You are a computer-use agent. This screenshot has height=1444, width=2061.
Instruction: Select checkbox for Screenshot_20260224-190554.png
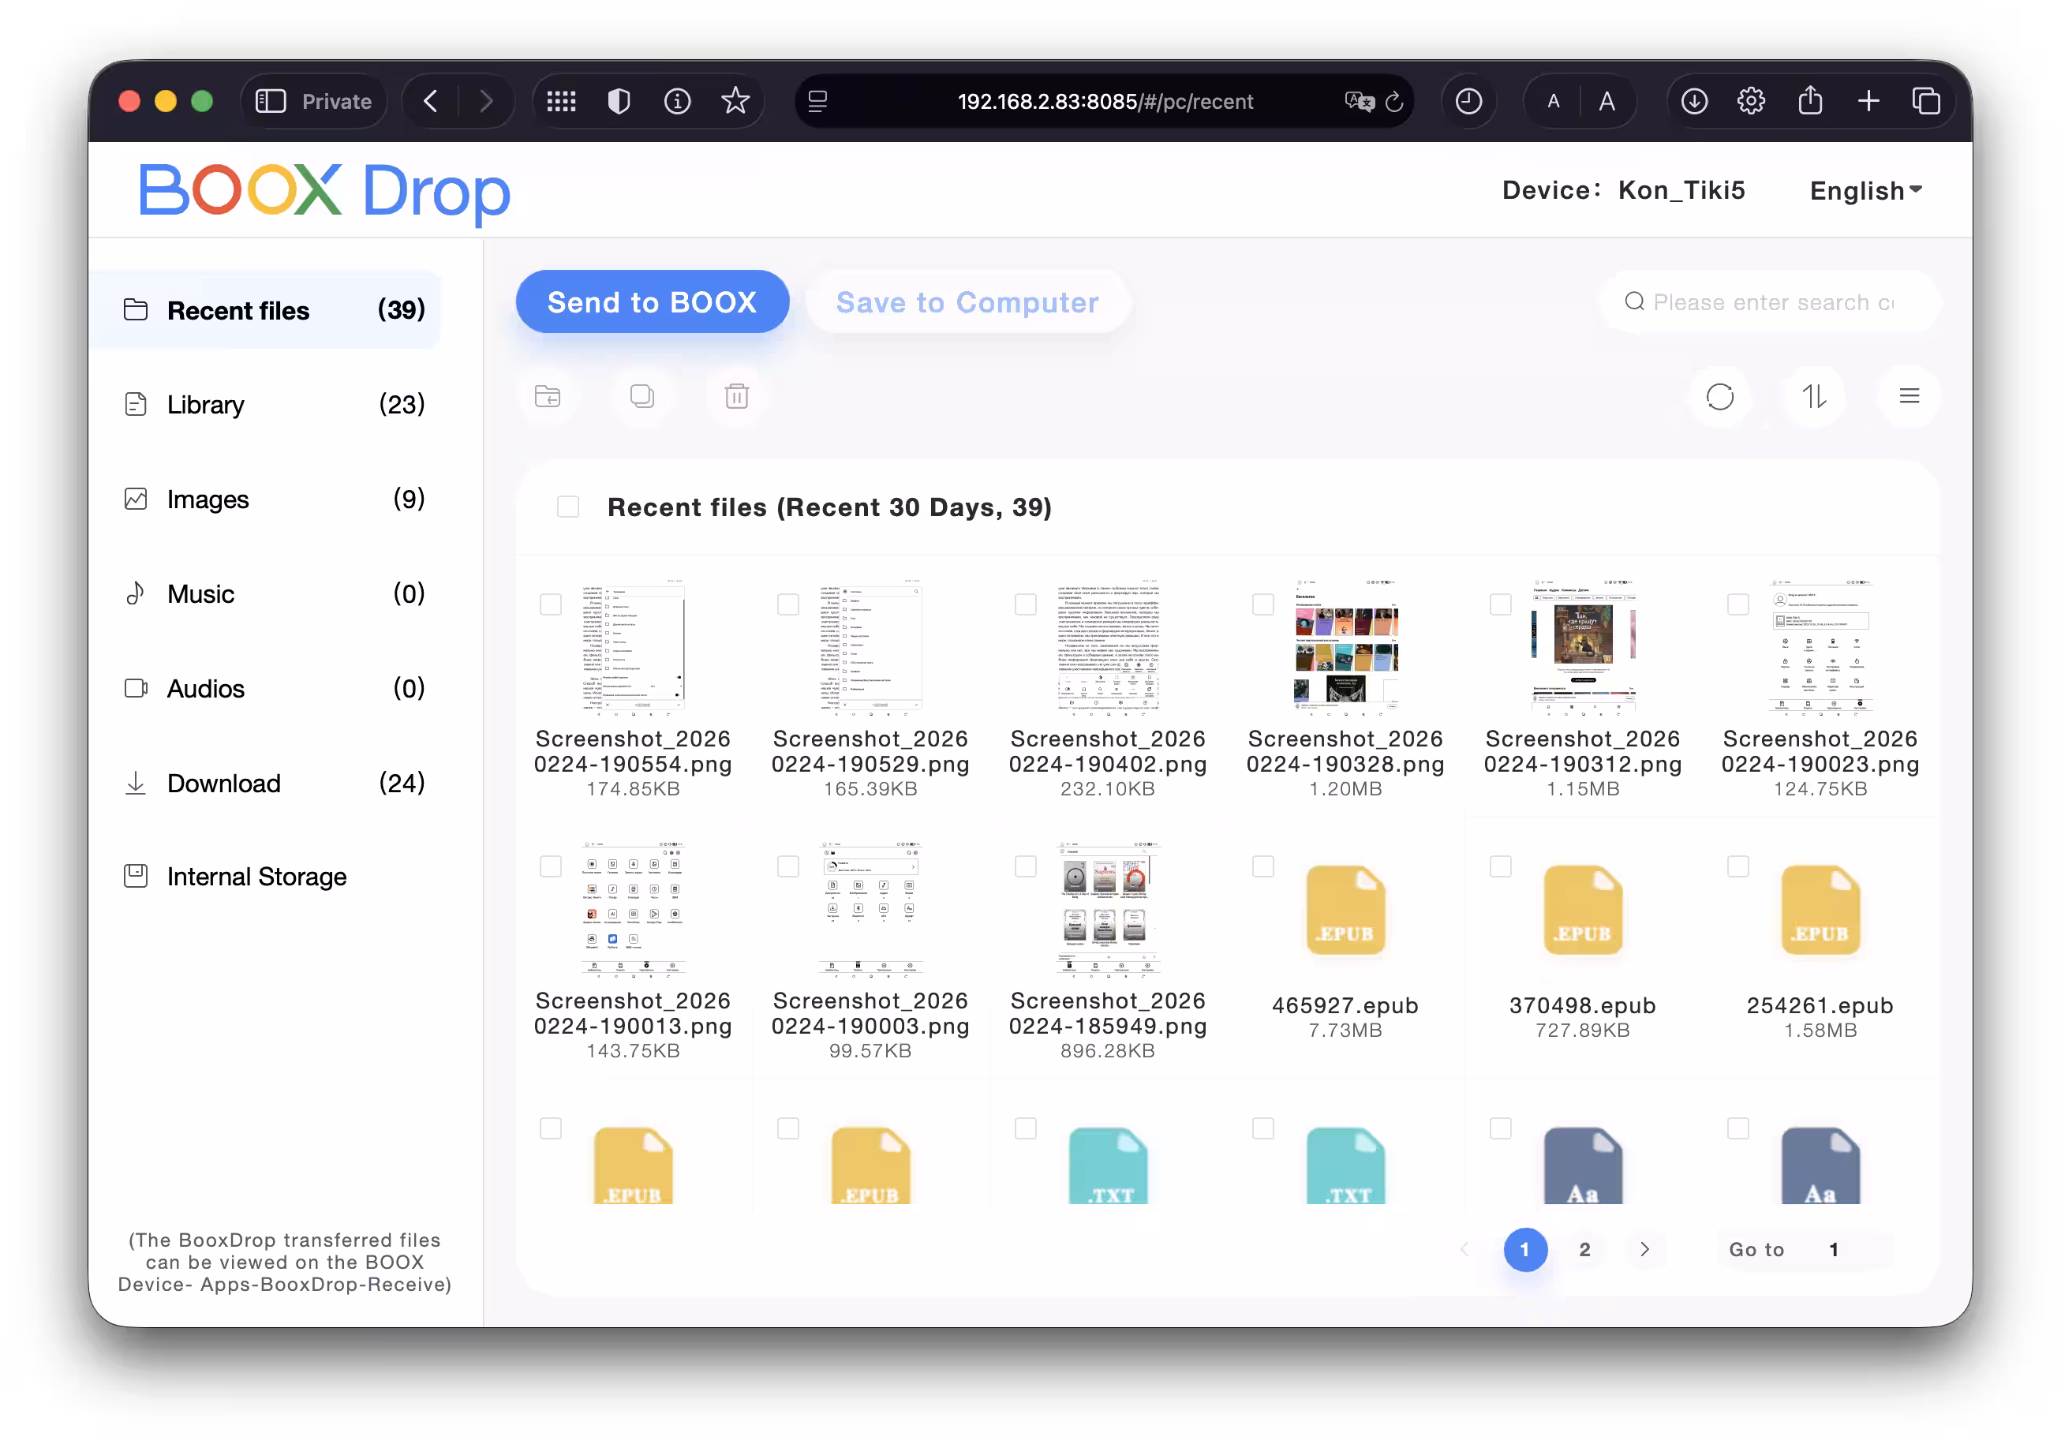click(550, 604)
